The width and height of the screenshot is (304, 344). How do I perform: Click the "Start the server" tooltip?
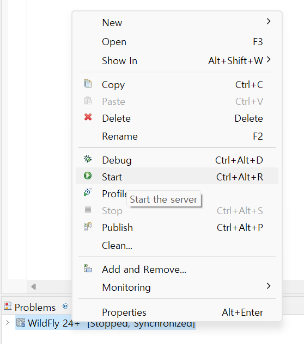pos(163,199)
